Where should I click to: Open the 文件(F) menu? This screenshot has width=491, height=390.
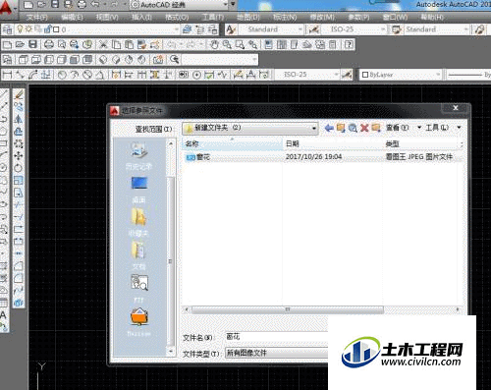(x=37, y=17)
